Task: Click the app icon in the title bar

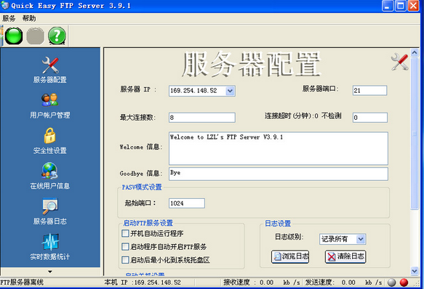Action: pyautogui.click(x=5, y=5)
